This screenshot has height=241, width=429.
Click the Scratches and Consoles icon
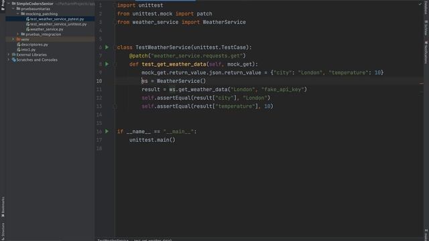click(13, 60)
